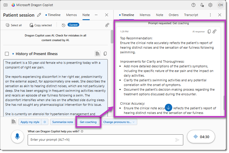Viewport: 229px width, 153px height.
Task: Toggle the Current version indicator
Action: point(73,25)
